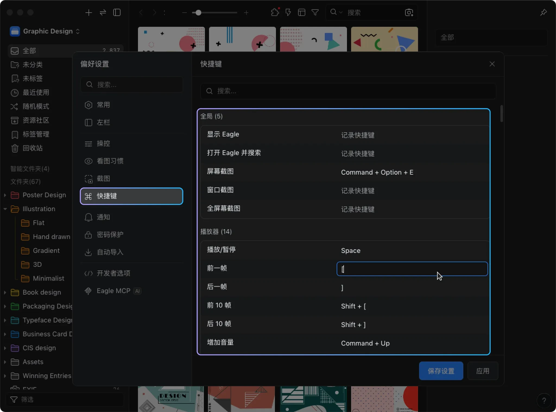Decrease thumbnail size with minus icon
Screen dimensions: 556x412
click(184, 12)
